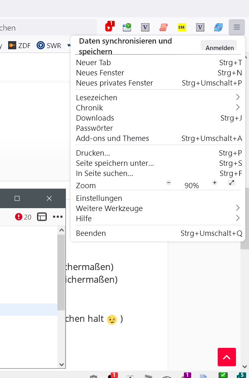Toggle the dock layout panel icon
This screenshot has height=378, width=249.
42,217
